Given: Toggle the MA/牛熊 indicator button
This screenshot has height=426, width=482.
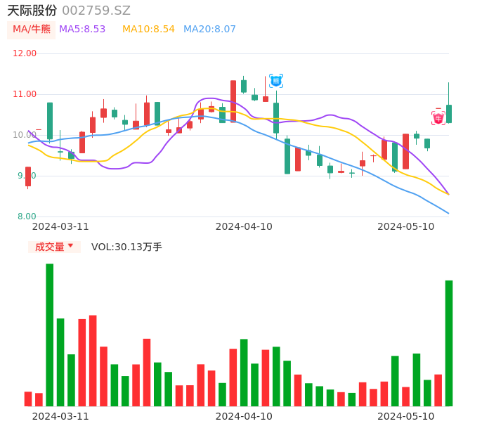Looking at the screenshot, I should pos(31,30).
